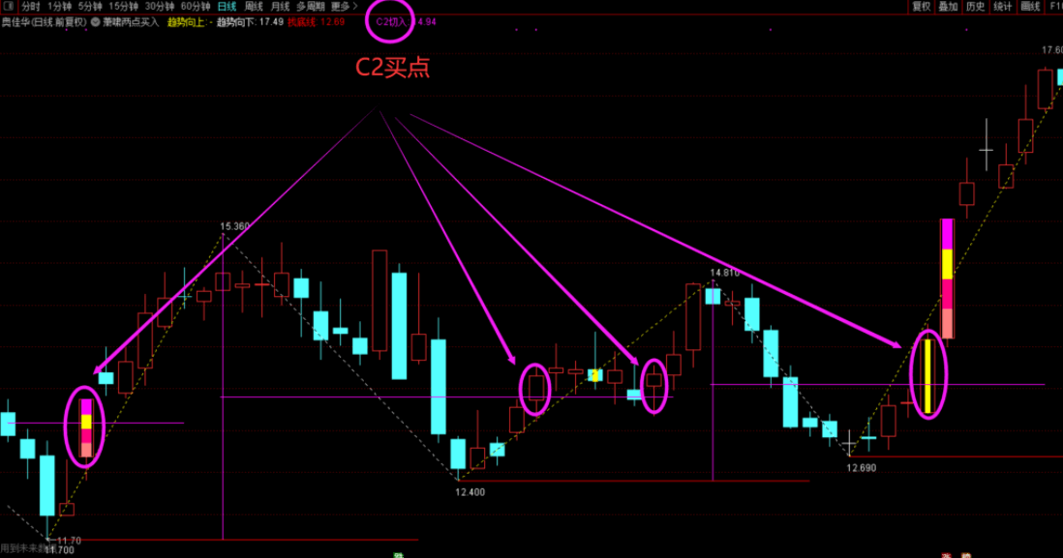This screenshot has height=558, width=1063.
Task: Open the 统计 statistics button
Action: pos(1002,7)
